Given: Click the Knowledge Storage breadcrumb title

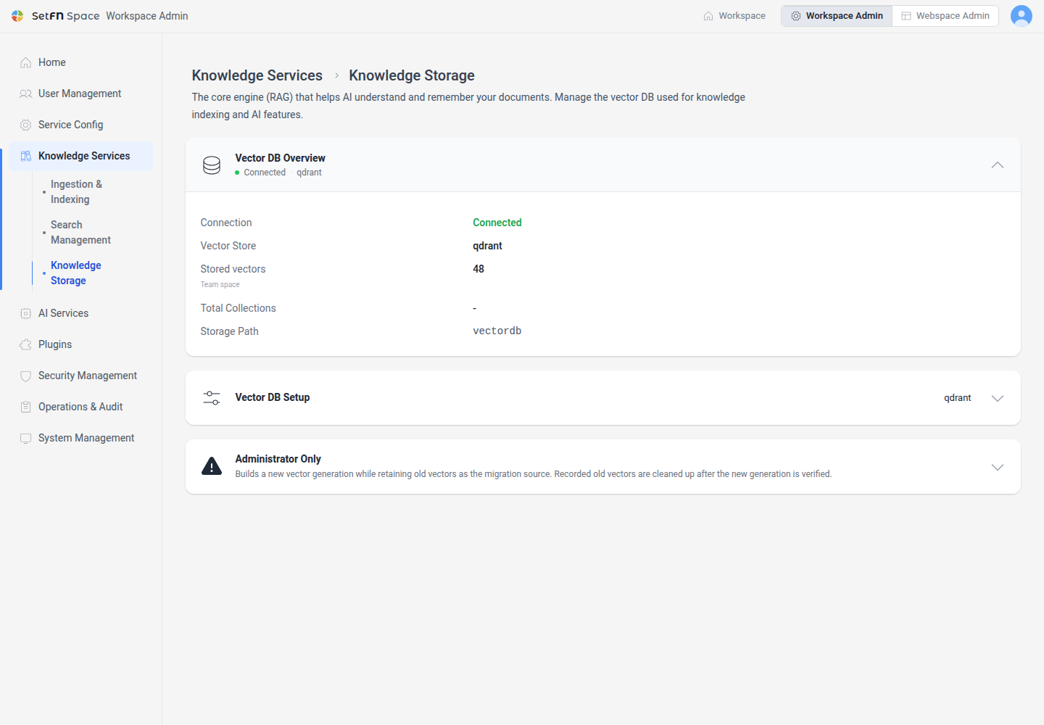Looking at the screenshot, I should click(x=412, y=75).
